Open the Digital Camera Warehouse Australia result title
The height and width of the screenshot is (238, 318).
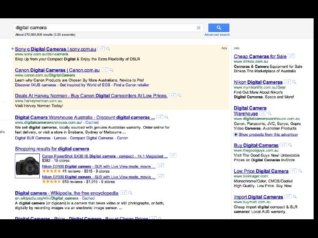tap(85, 117)
